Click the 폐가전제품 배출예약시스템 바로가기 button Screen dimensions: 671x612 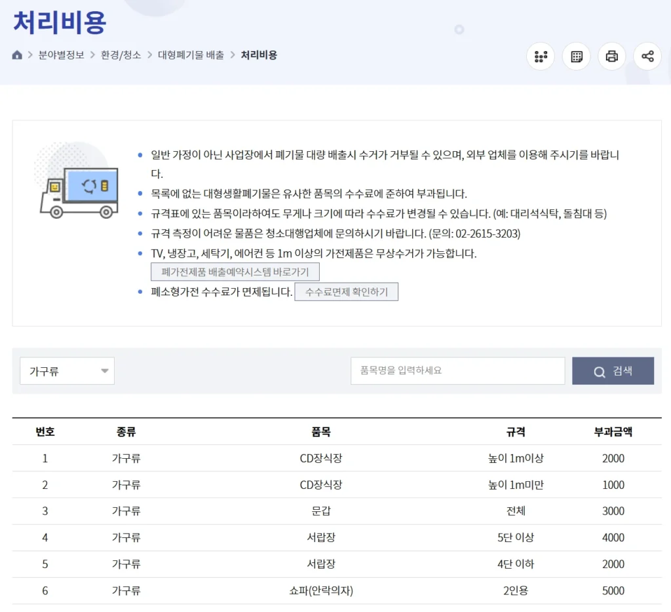(236, 272)
